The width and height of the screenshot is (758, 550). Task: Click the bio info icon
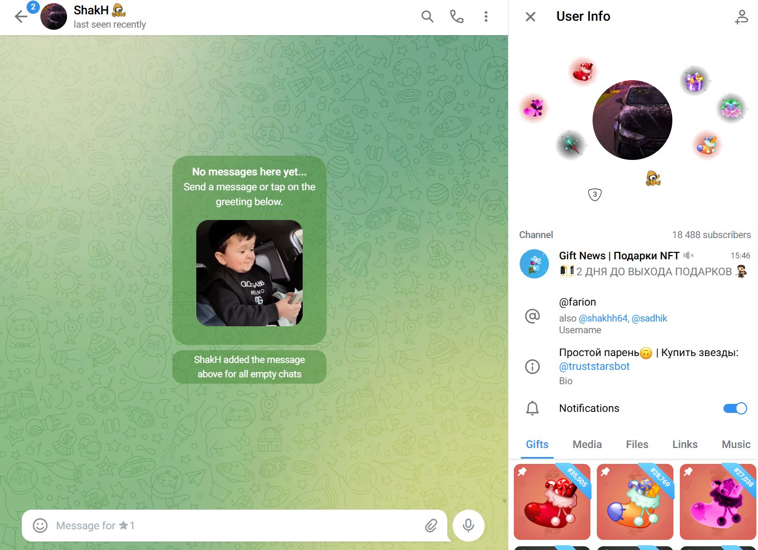tap(532, 367)
